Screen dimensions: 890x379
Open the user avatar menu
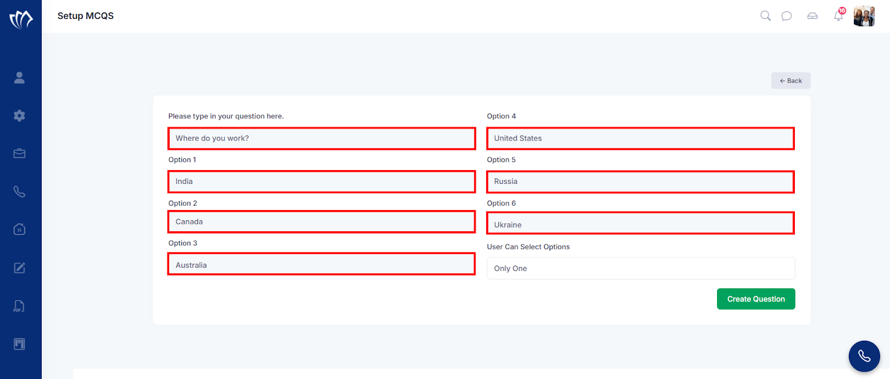tap(864, 16)
